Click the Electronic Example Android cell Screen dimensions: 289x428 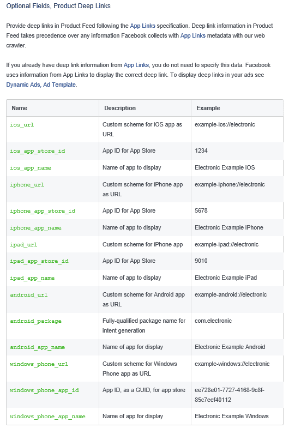[230, 347]
